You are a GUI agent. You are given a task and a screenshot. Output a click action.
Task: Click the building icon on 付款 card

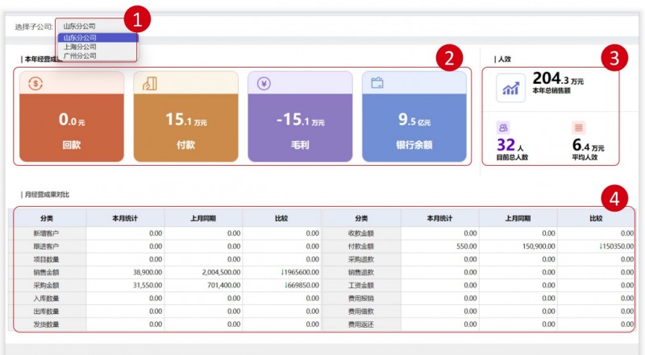[x=149, y=83]
